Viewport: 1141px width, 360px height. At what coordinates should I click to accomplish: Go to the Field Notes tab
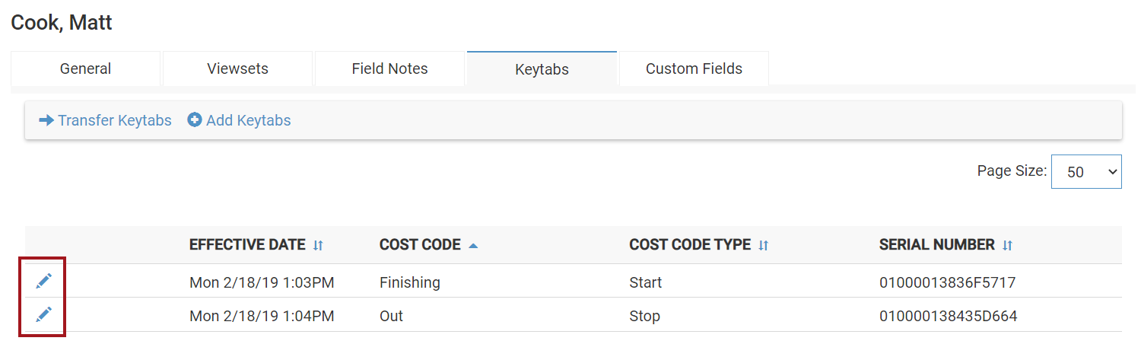coord(389,68)
